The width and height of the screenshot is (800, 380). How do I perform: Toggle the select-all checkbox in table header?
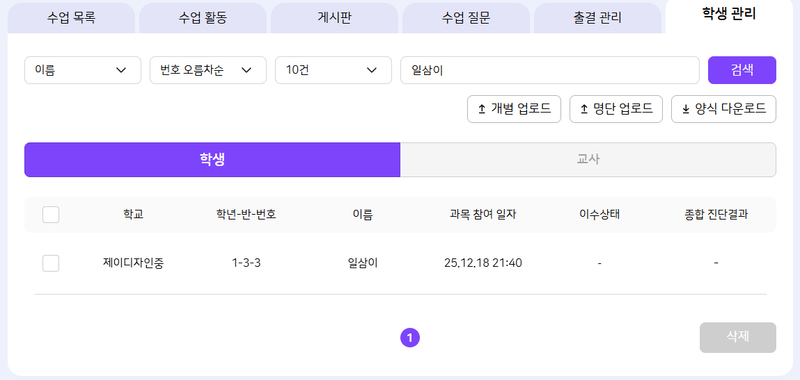pyautogui.click(x=51, y=215)
